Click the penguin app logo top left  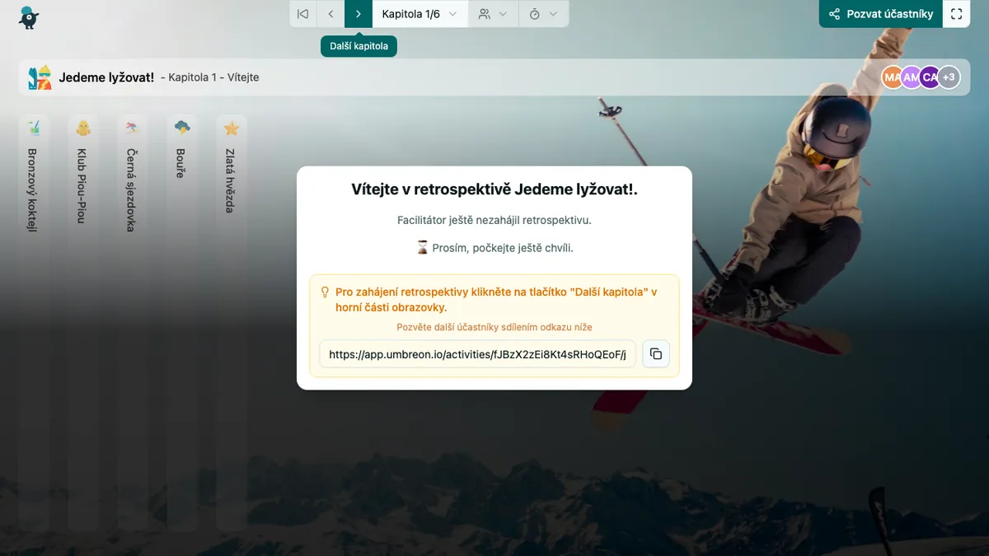click(x=30, y=17)
